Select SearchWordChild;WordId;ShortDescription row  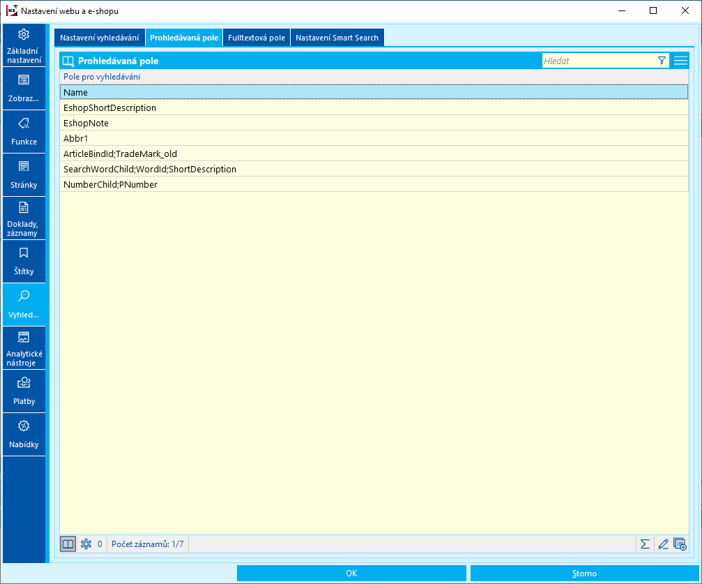coord(374,169)
